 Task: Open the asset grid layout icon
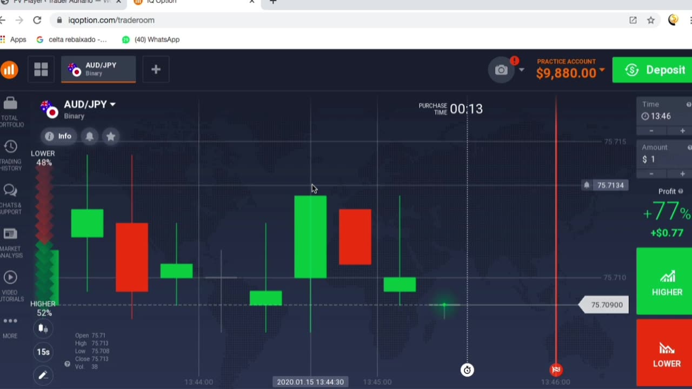(x=41, y=69)
